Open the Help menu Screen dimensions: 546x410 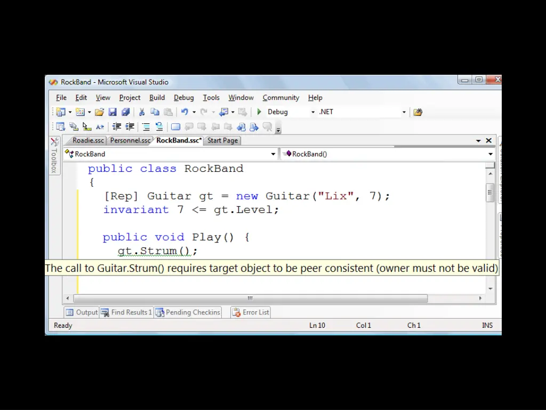pos(315,98)
